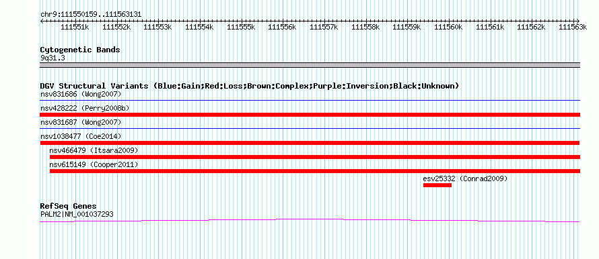The height and width of the screenshot is (259, 599).
Task: Click the esv25332 (Conrad2009) label
Action: click(465, 178)
